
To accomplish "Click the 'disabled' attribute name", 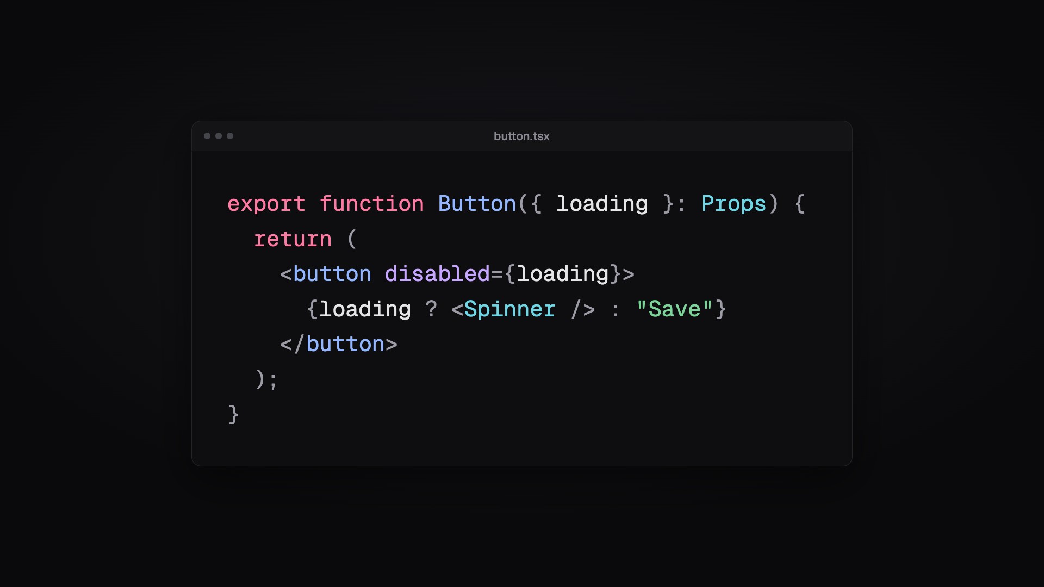I will tap(438, 273).
